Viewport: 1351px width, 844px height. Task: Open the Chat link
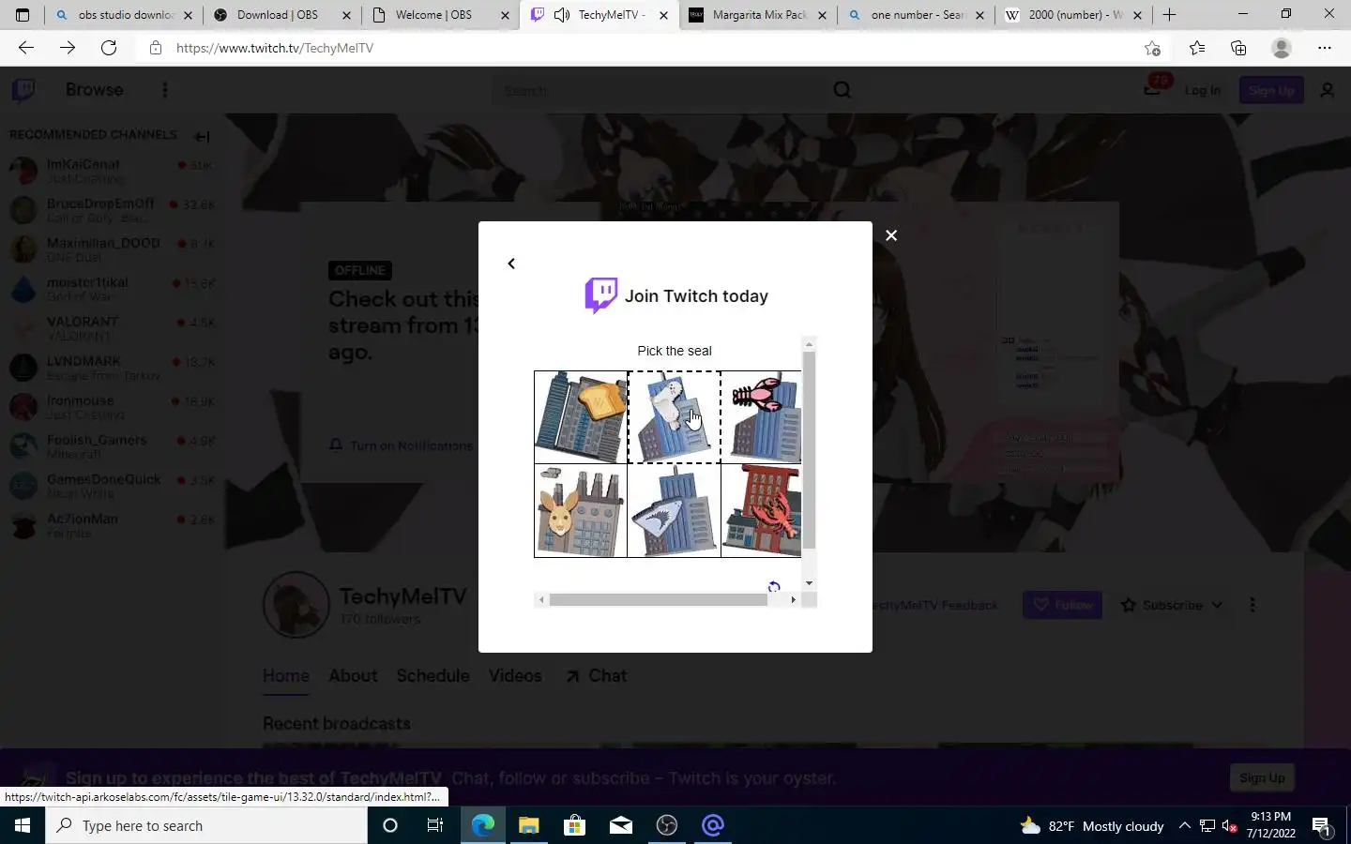point(597,676)
